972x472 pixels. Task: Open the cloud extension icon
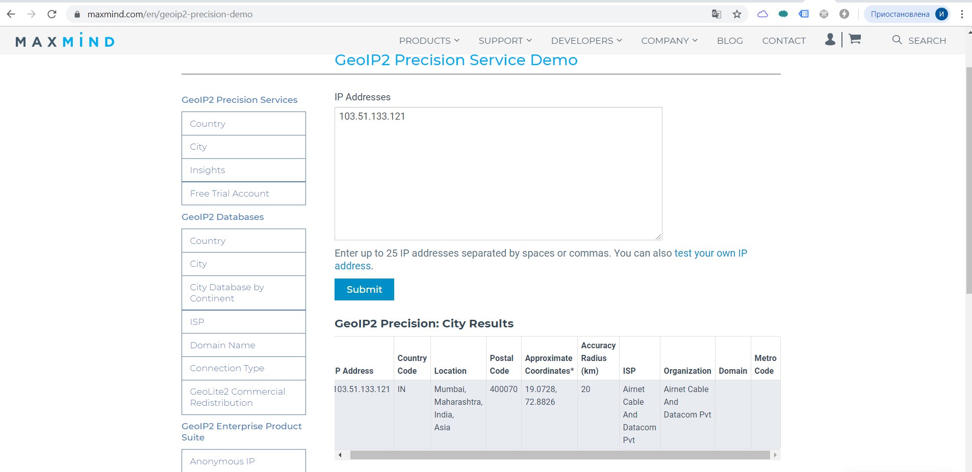pyautogui.click(x=762, y=14)
